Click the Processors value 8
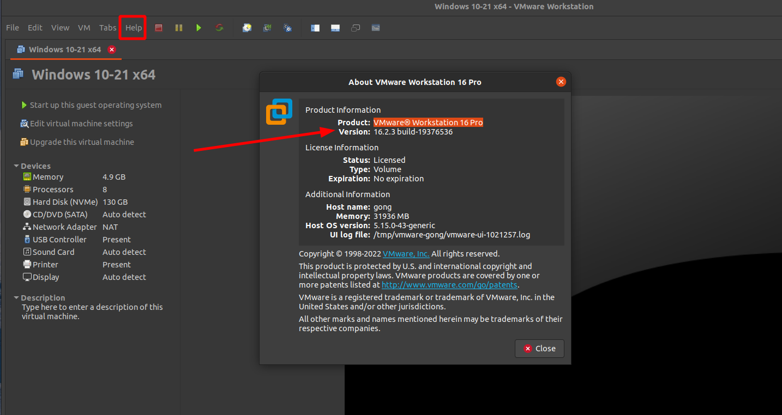The image size is (782, 415). point(105,190)
